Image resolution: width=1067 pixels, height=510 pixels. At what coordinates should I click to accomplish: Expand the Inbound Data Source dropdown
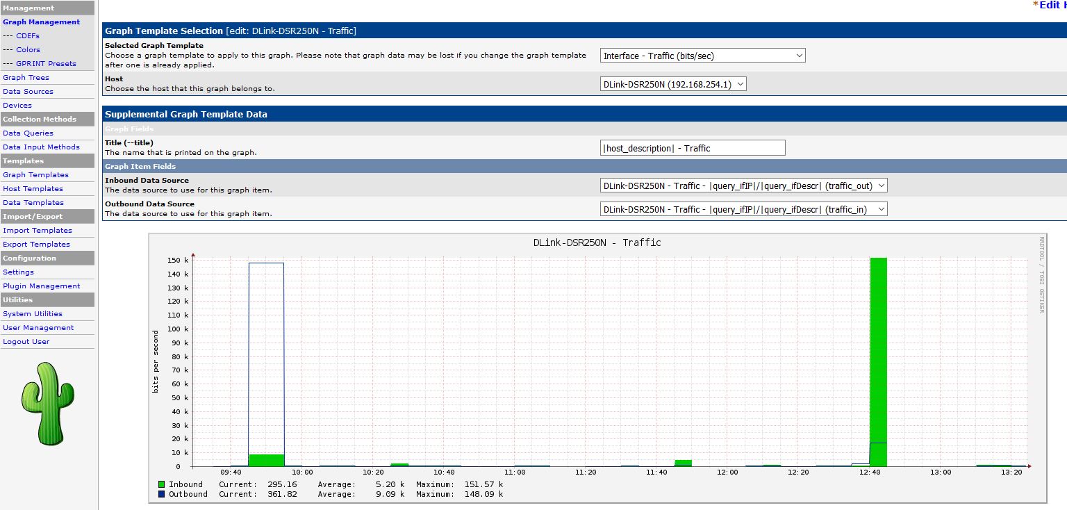[x=743, y=186]
